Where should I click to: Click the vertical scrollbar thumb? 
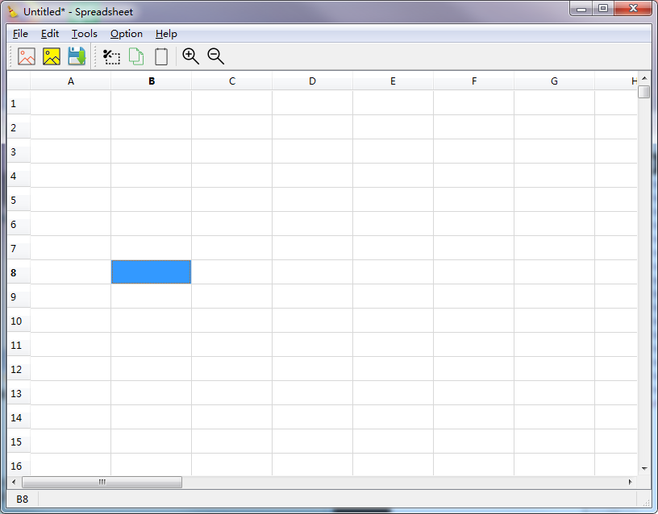click(x=643, y=92)
